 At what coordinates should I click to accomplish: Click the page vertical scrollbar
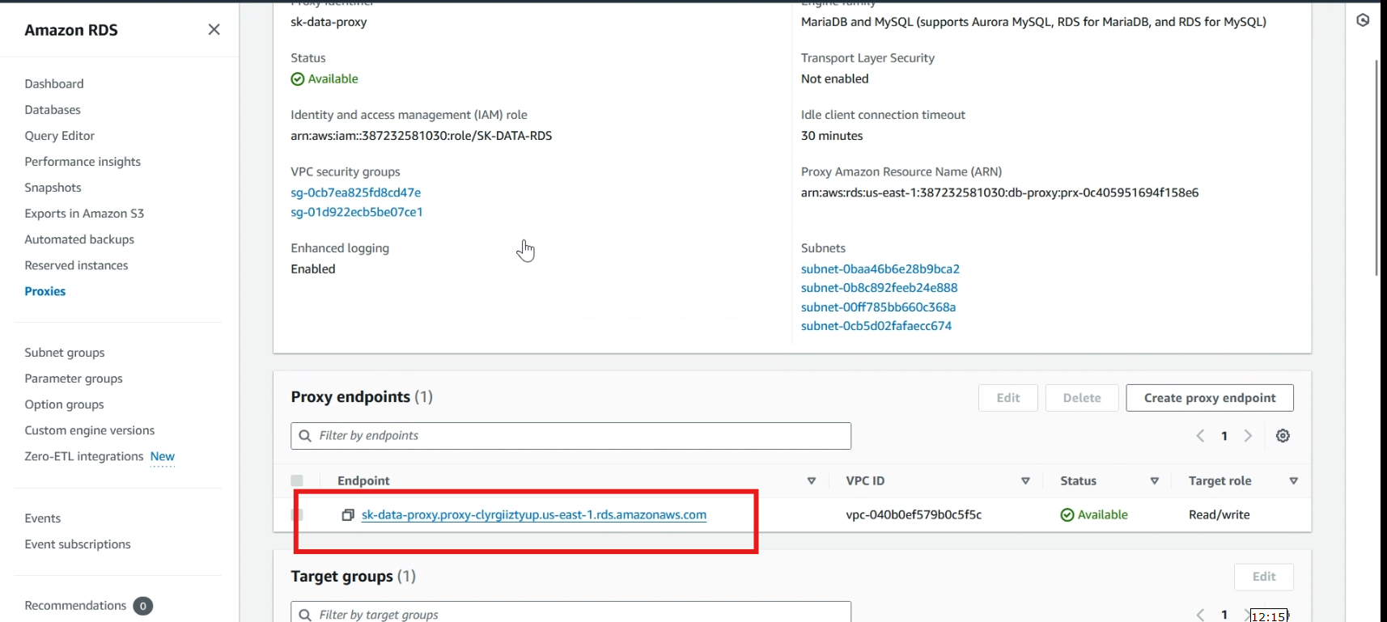(x=1376, y=167)
